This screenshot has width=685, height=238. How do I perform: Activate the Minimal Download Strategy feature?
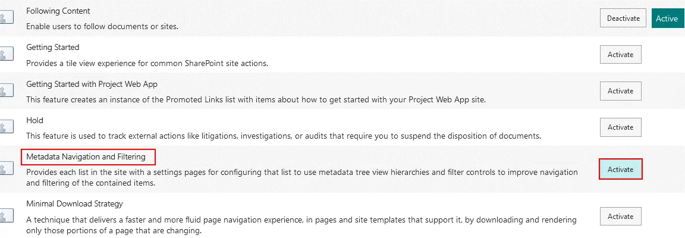[620, 215]
